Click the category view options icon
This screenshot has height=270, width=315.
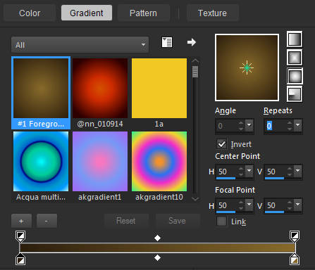tap(167, 42)
